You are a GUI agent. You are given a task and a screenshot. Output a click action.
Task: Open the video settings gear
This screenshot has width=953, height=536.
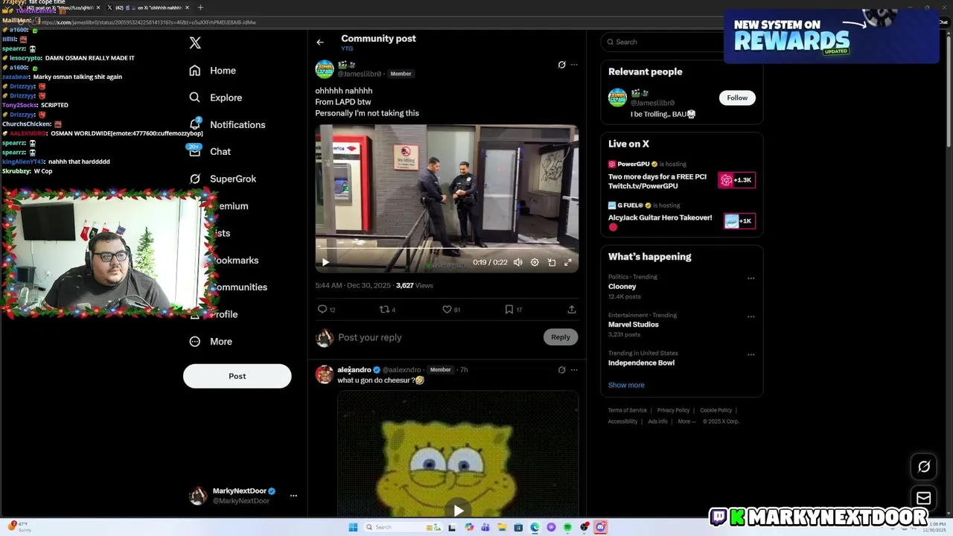click(x=535, y=262)
